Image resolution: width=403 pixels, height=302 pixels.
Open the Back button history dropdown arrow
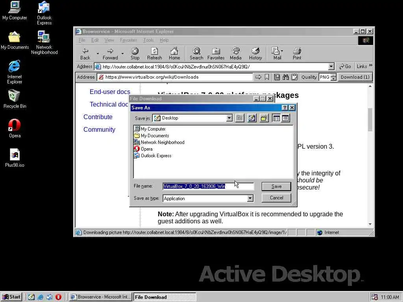pos(98,53)
